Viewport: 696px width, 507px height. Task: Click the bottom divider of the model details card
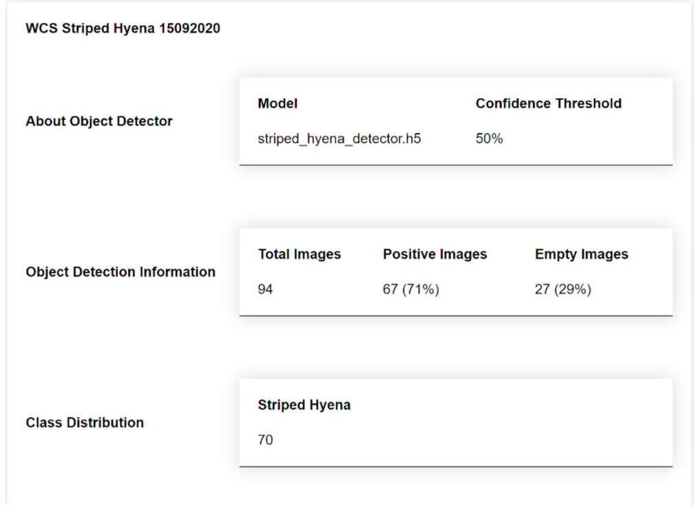(x=455, y=165)
